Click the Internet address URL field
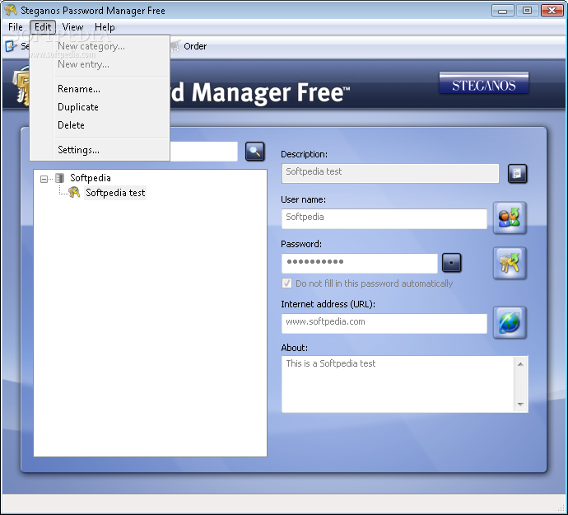The height and width of the screenshot is (515, 568). pyautogui.click(x=384, y=323)
